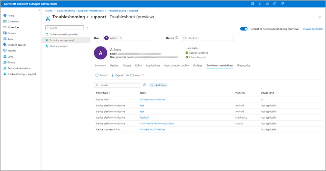Click the large purple Admin avatar
The image size is (326, 171).
[x=101, y=53]
